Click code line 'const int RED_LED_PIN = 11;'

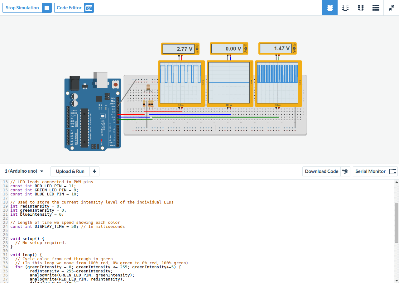point(43,186)
